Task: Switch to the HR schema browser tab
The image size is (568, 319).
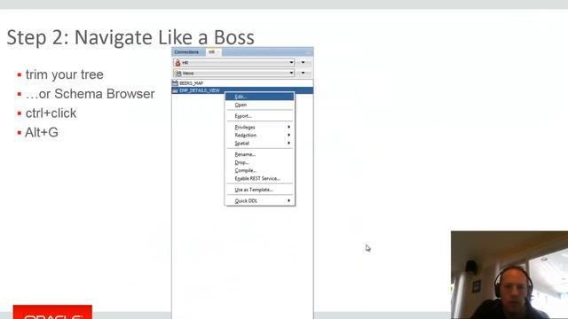Action: pyautogui.click(x=213, y=52)
